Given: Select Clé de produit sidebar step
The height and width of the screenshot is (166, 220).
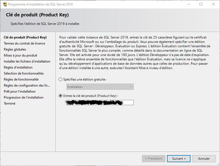Looking at the screenshot, I should pos(25,37).
